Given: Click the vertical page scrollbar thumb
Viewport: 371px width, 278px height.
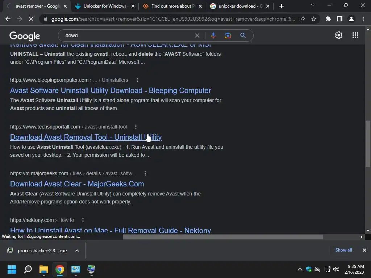Looking at the screenshot, I should [x=368, y=144].
